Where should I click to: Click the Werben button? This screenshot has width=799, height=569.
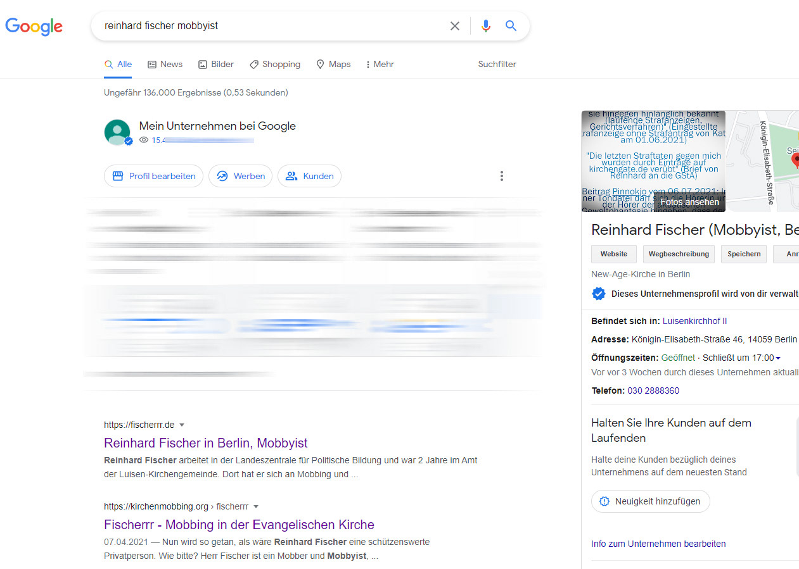[241, 176]
